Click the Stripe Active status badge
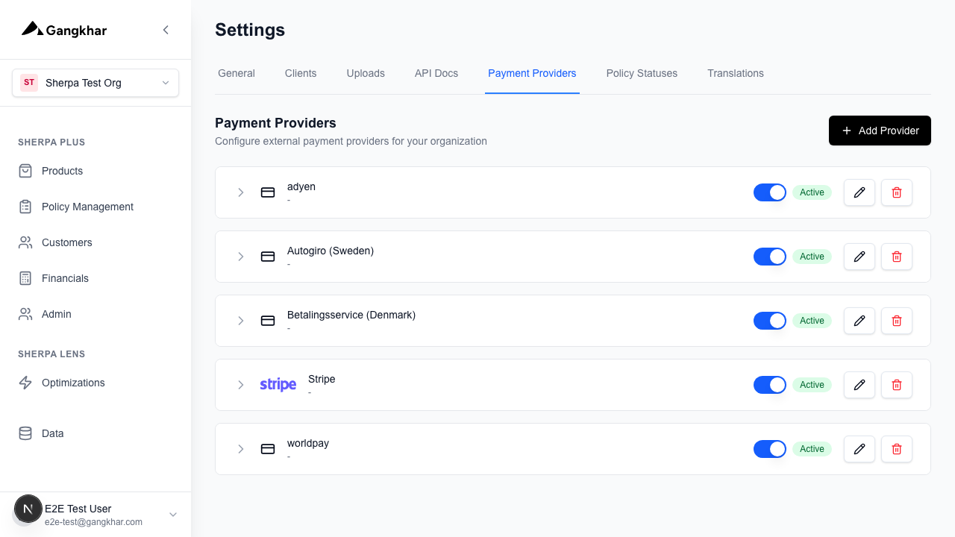The height and width of the screenshot is (537, 955). (812, 385)
